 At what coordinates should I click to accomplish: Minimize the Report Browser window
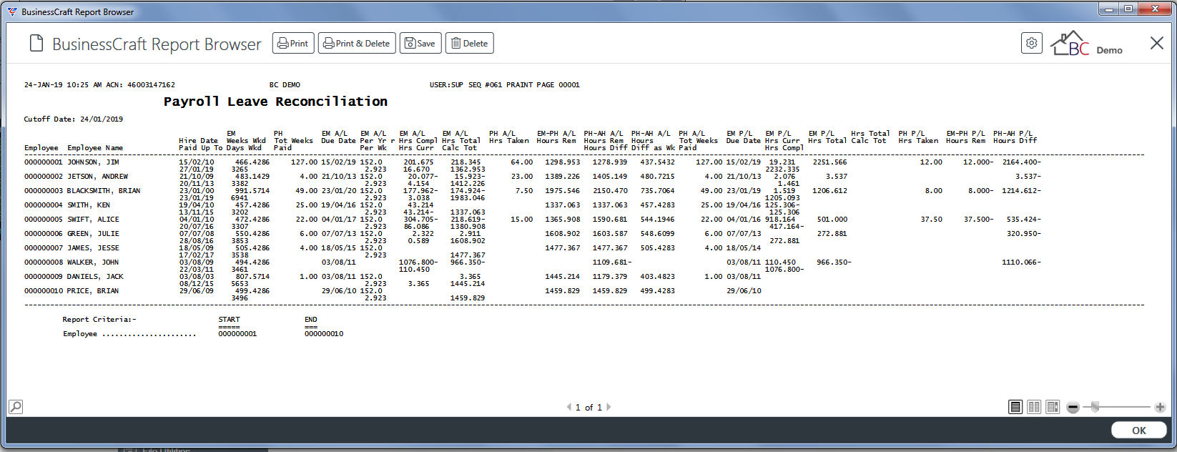point(1110,9)
